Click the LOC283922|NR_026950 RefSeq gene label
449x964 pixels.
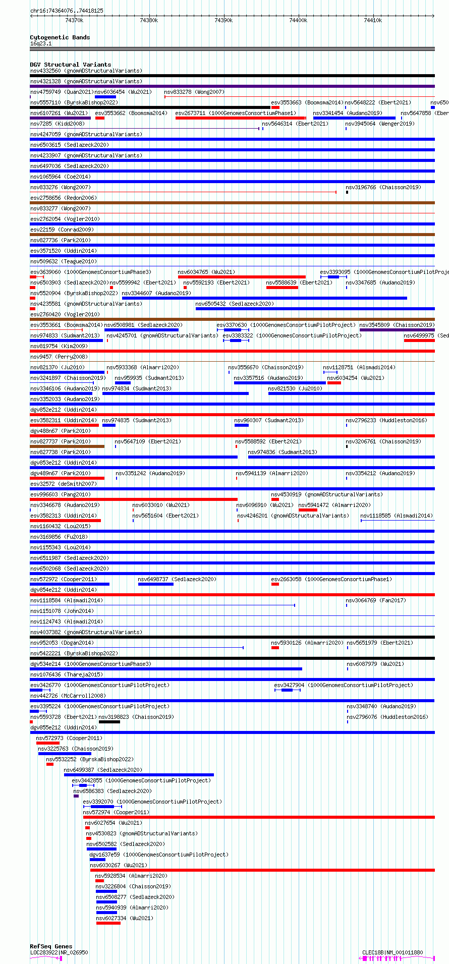(59, 952)
